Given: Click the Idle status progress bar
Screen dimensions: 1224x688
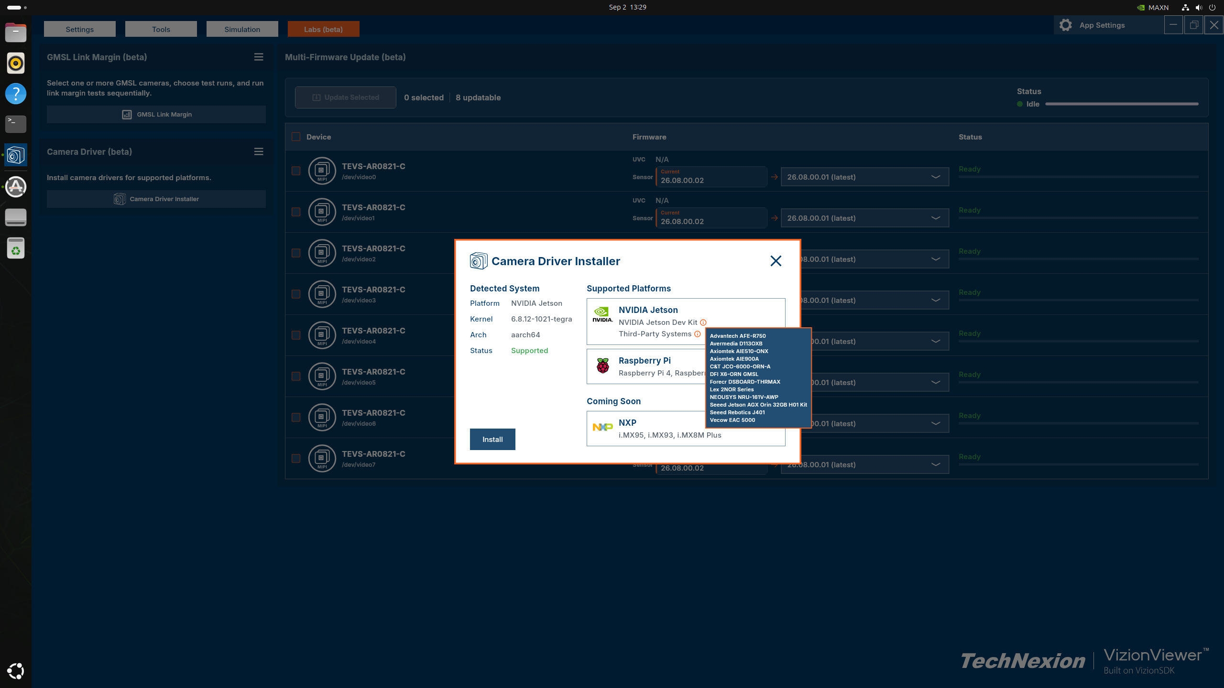Looking at the screenshot, I should 1122,104.
